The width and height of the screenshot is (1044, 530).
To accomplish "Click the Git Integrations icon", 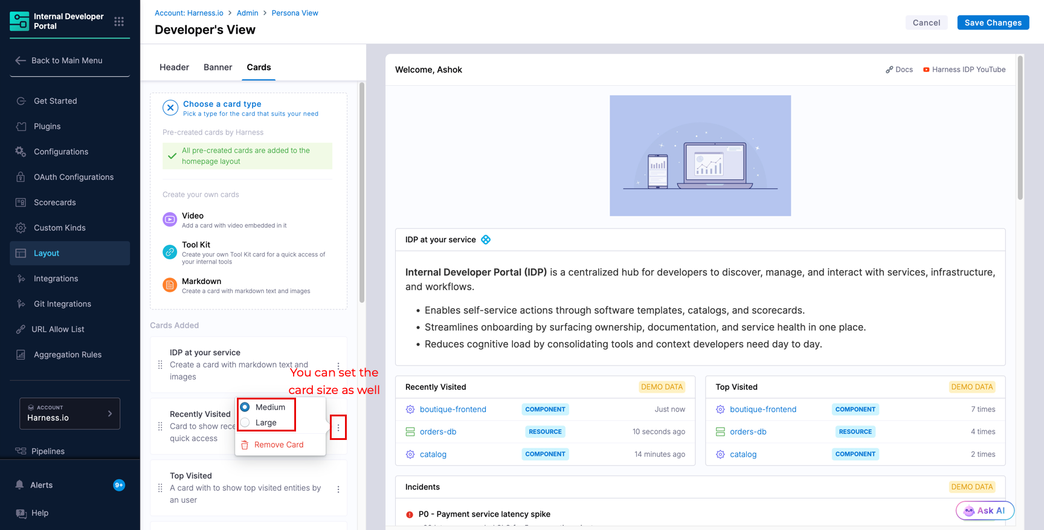I will pyautogui.click(x=21, y=304).
